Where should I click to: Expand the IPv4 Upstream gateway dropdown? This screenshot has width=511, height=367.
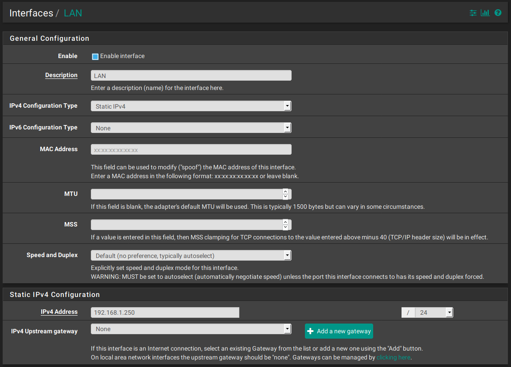pyautogui.click(x=191, y=329)
